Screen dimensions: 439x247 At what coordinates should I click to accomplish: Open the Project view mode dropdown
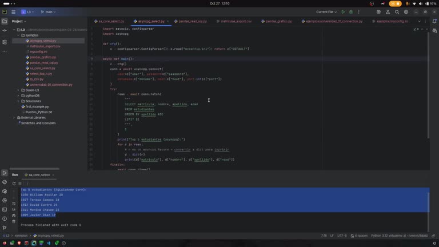click(19, 21)
